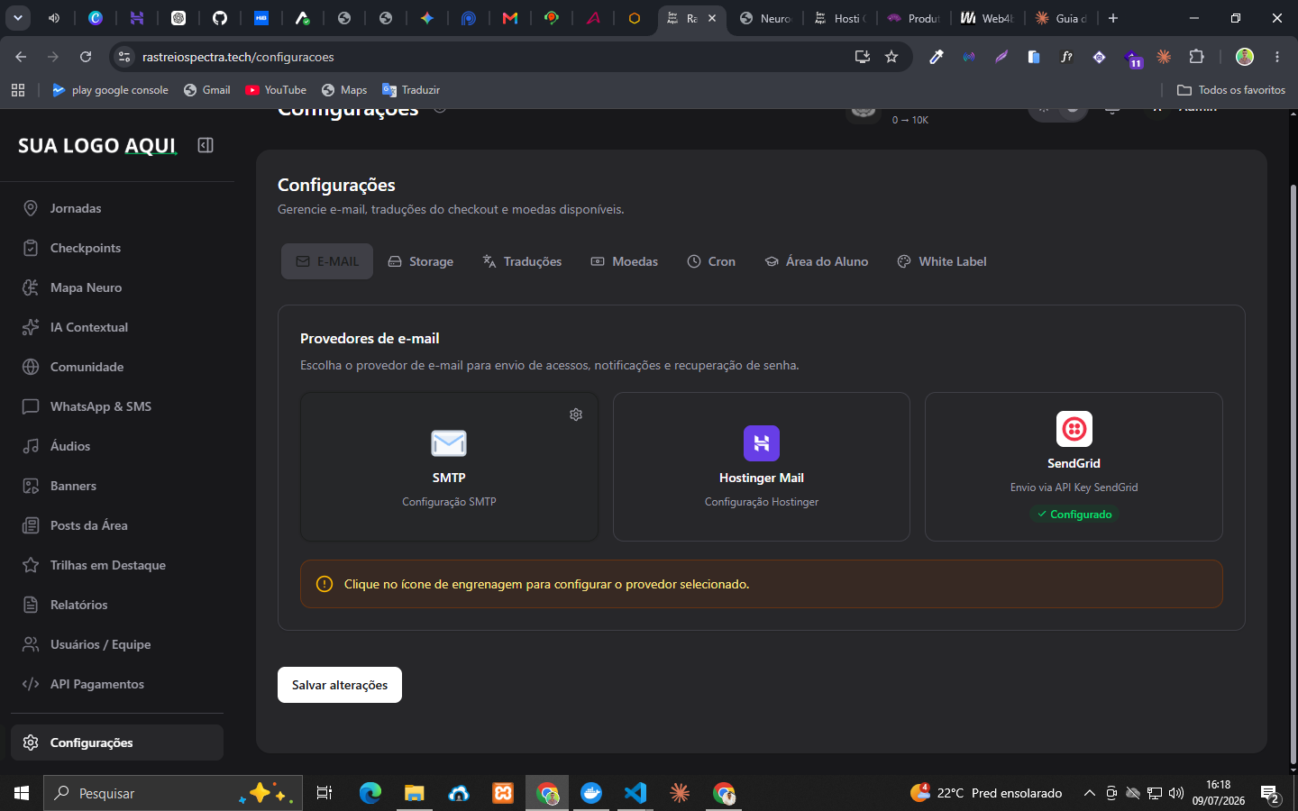Select the Hostinger Mail provider card
This screenshot has width=1298, height=811.
point(762,467)
